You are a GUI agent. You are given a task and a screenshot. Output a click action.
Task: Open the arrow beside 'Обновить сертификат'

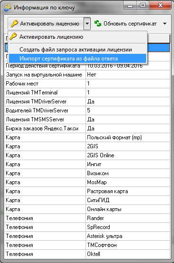point(165,24)
